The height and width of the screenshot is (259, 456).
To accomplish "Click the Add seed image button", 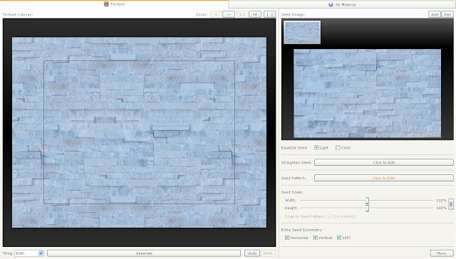I will [x=435, y=14].
